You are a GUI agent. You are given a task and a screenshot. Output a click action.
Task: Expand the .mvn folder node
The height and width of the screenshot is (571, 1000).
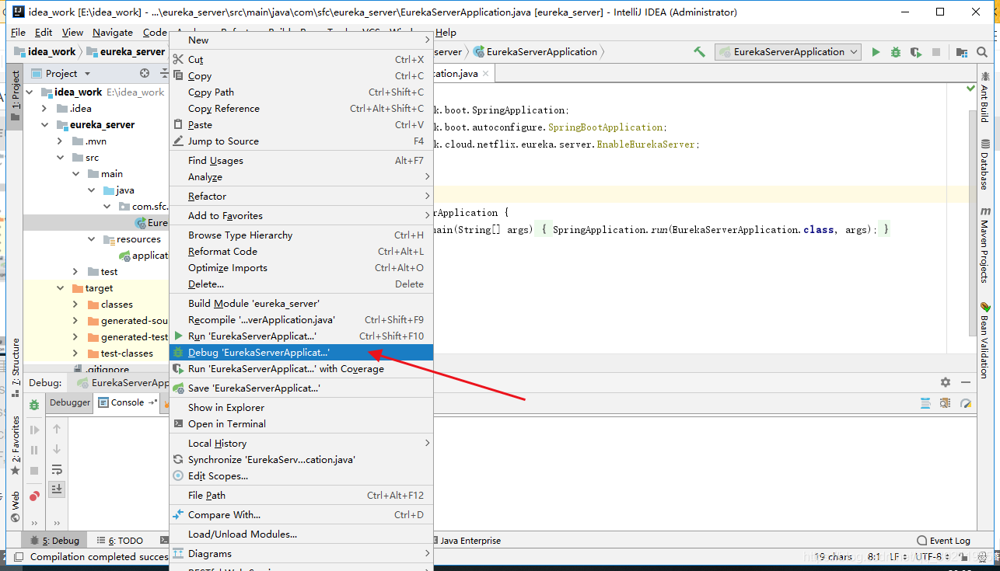pos(60,141)
